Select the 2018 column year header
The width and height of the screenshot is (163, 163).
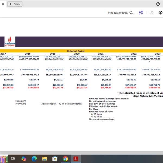[28, 54]
